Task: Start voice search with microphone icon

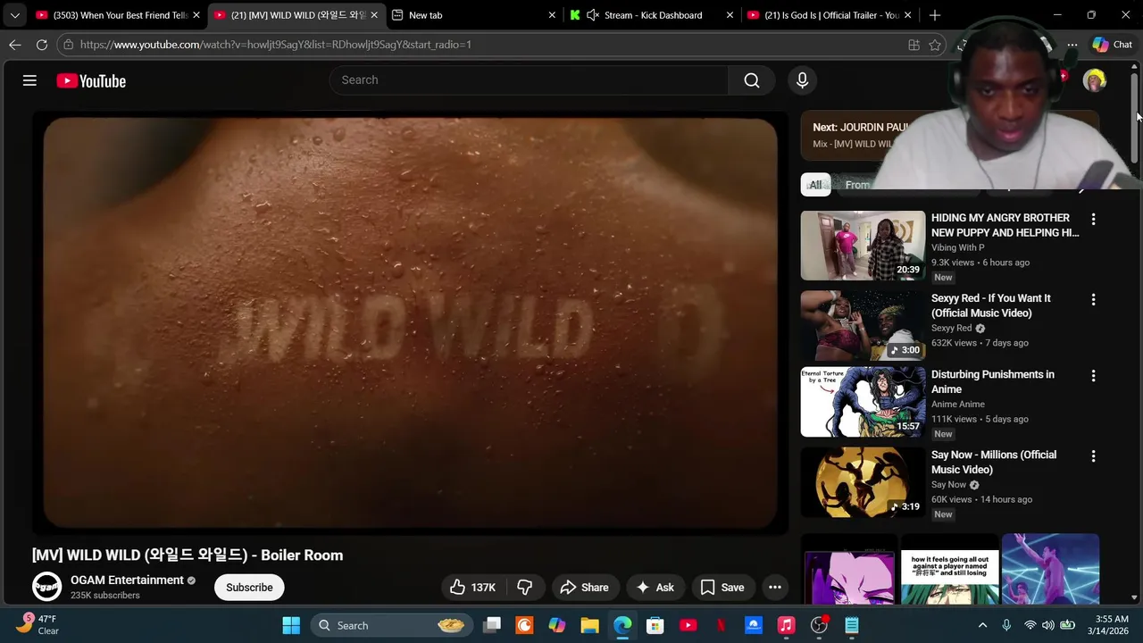Action: coord(802,80)
